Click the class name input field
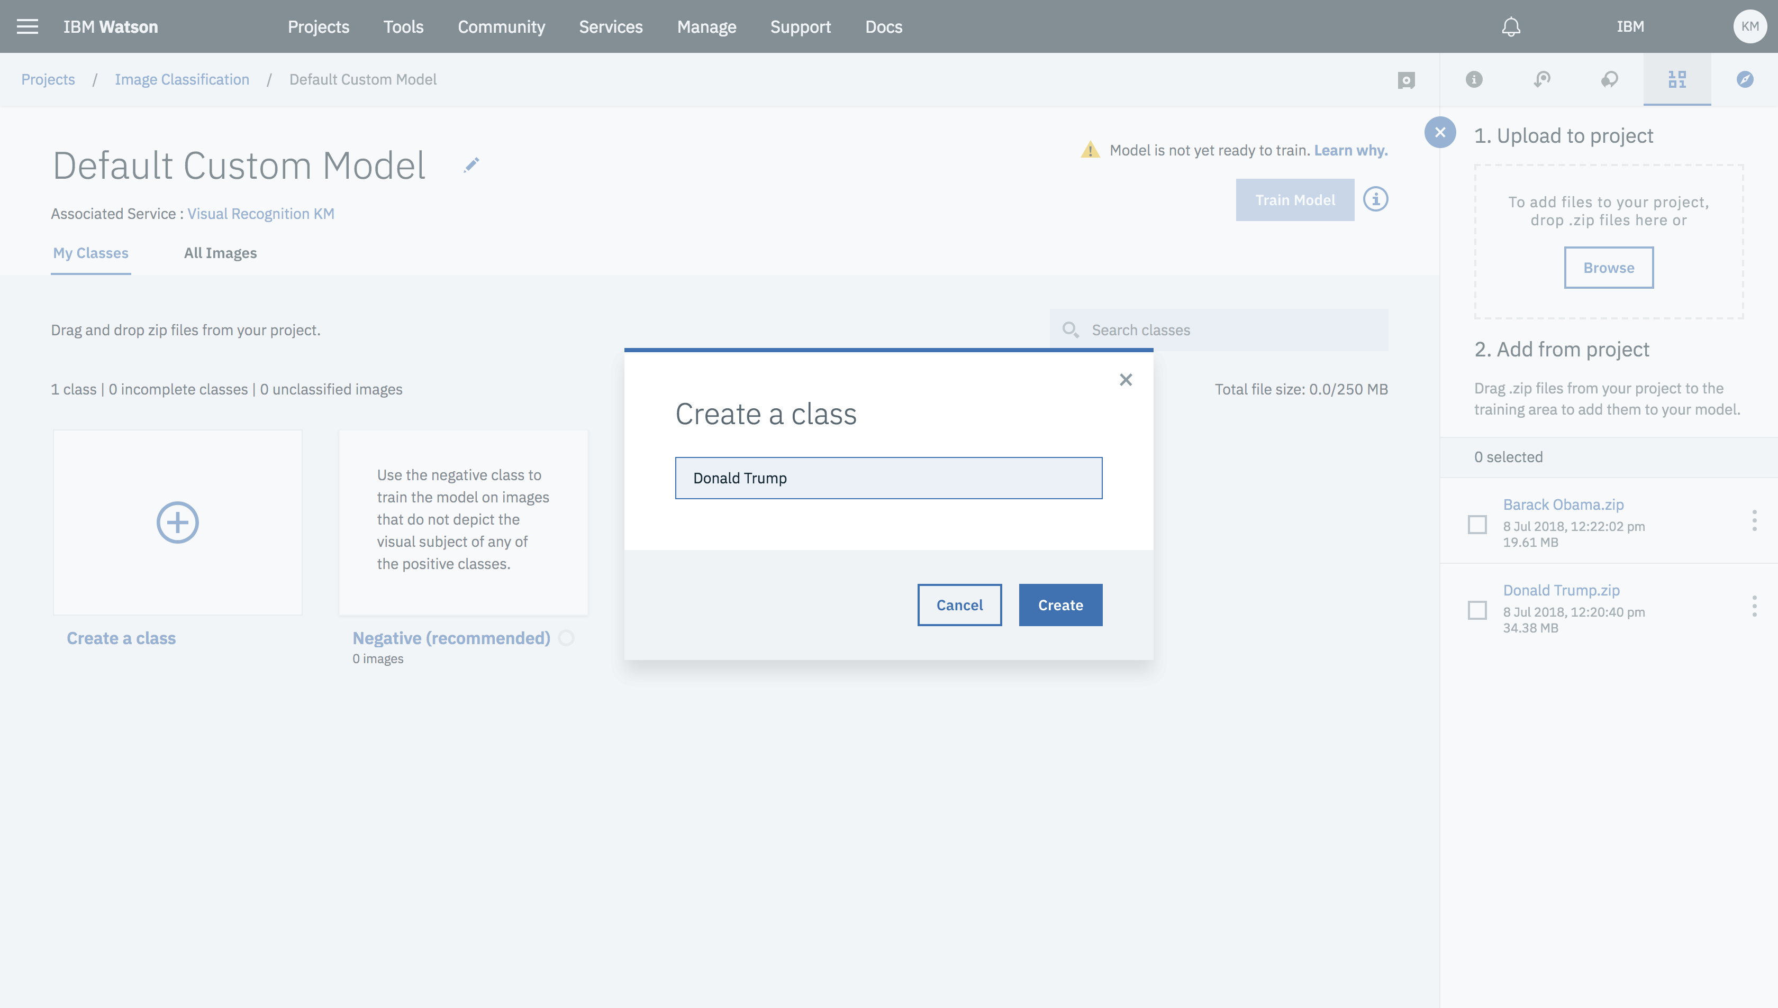 coord(888,478)
